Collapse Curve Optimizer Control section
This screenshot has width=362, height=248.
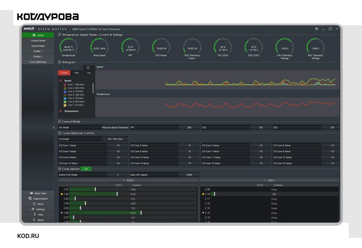(59, 133)
